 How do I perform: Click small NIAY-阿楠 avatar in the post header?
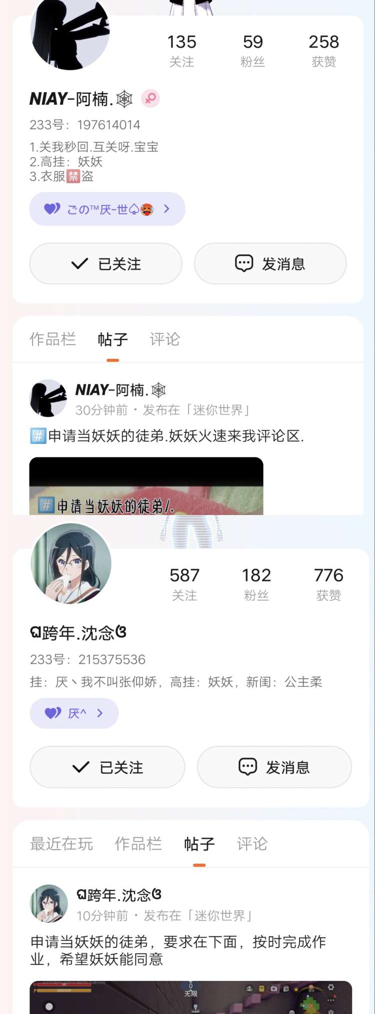coord(48,398)
